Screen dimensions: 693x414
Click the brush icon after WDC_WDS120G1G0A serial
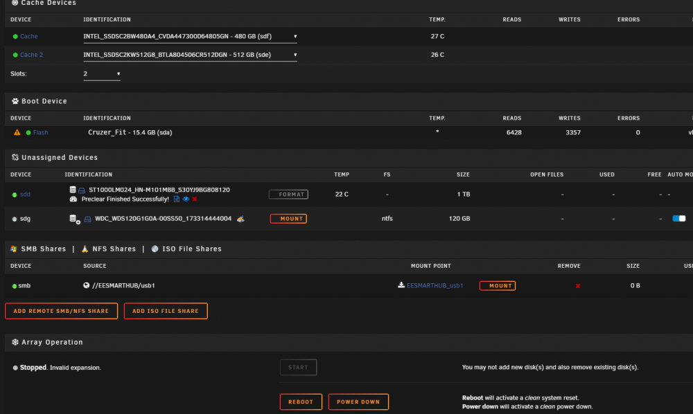(240, 219)
